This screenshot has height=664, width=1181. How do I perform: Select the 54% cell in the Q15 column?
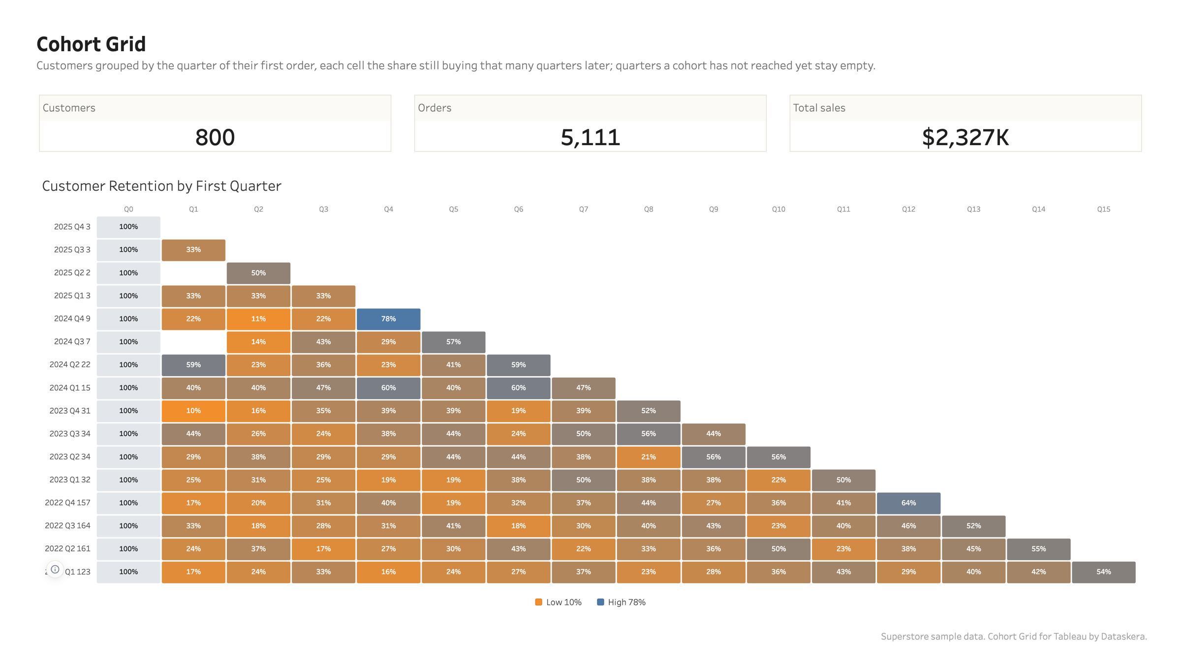[1104, 572]
